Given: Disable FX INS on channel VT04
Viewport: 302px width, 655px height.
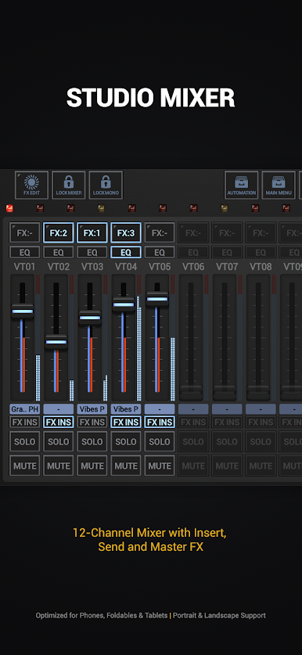Looking at the screenshot, I should pos(126,422).
